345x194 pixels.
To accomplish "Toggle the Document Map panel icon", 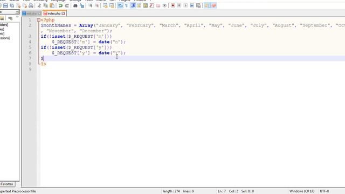I will click(x=146, y=6).
